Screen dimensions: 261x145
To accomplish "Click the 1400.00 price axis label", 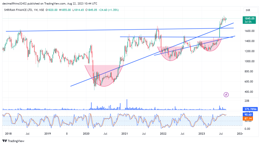I will 249,41.
